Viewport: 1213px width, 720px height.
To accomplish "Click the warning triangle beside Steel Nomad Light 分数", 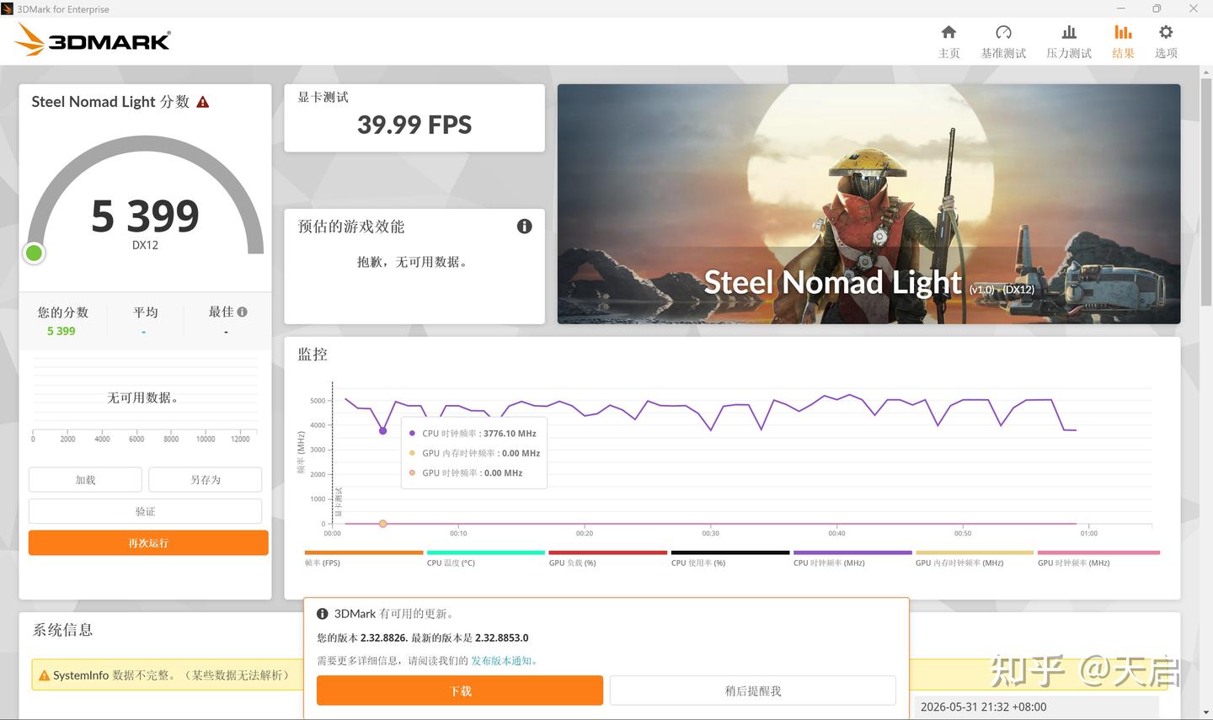I will coord(203,102).
